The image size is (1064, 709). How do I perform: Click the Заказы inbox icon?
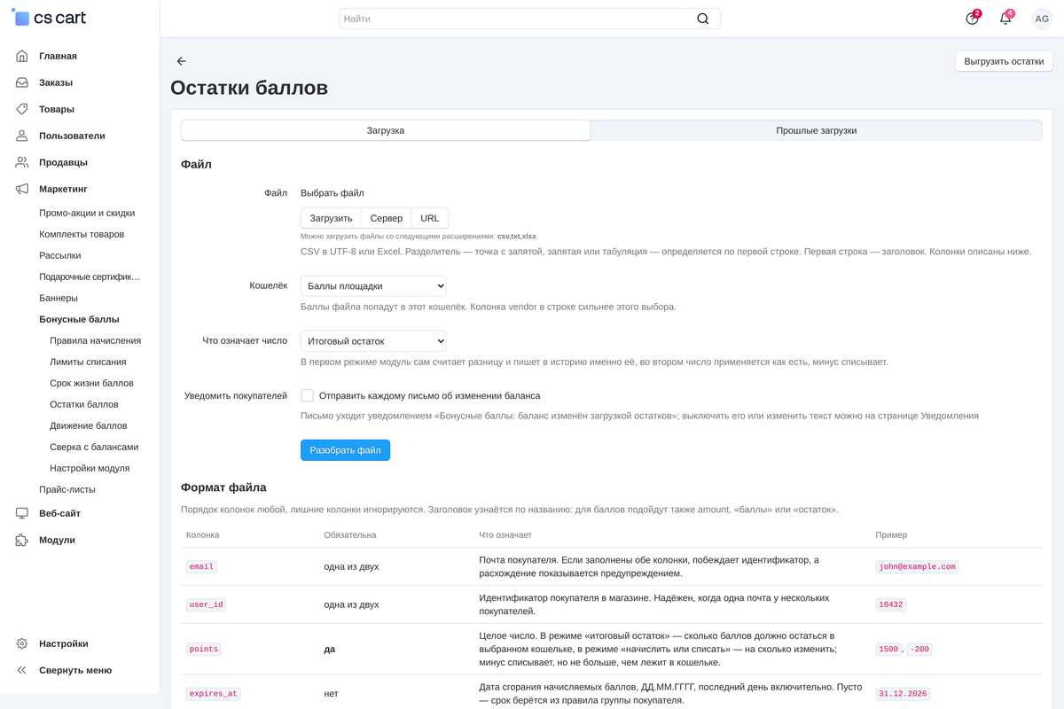pyautogui.click(x=22, y=82)
